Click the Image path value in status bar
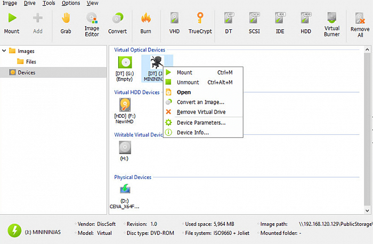 tap(336, 224)
